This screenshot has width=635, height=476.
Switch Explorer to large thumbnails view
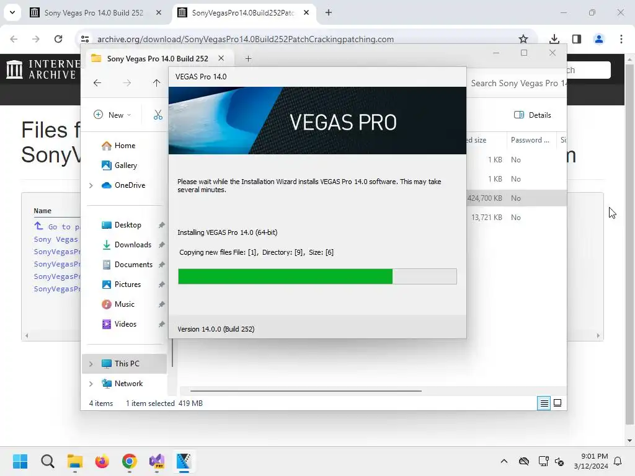tap(557, 403)
